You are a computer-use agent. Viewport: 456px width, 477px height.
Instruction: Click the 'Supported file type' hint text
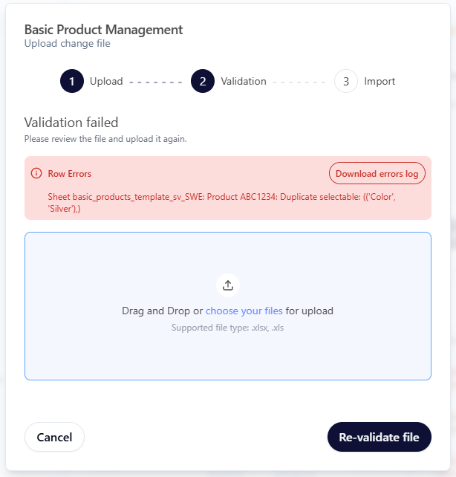(x=227, y=327)
